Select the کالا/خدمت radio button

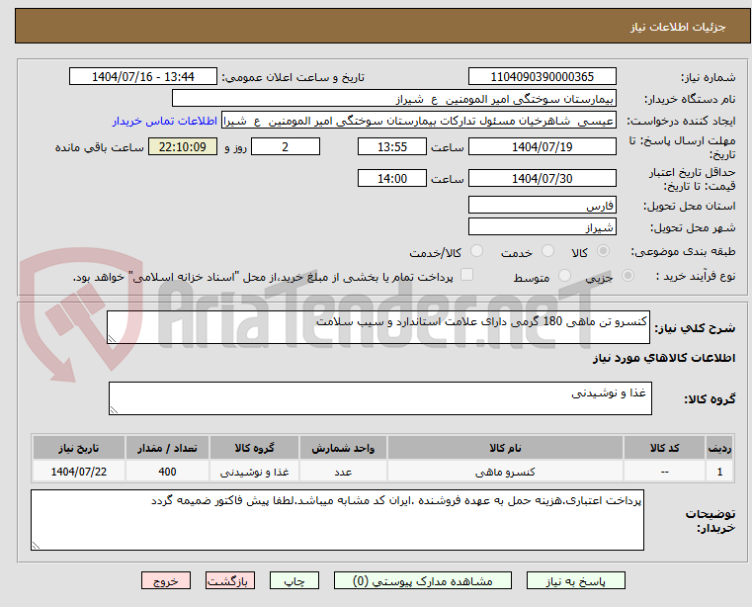point(476,251)
